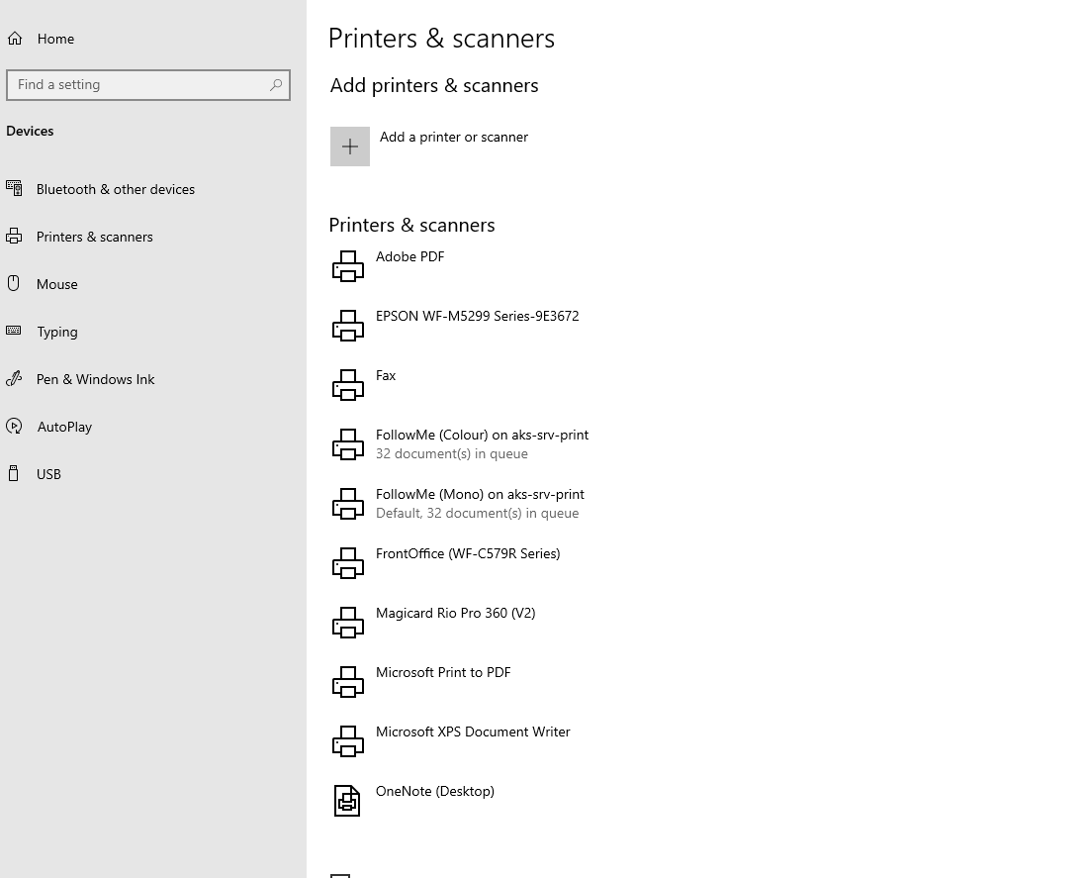The width and height of the screenshot is (1088, 878).
Task: Select FollowMe (Colour) on aks-srv-print name
Action: tap(483, 435)
